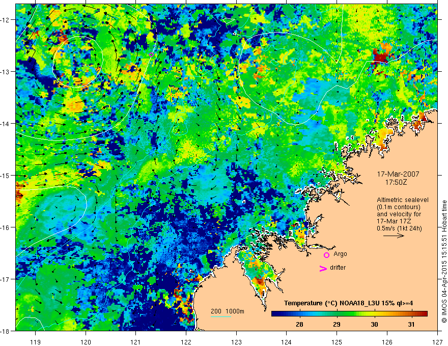This screenshot has width=448, height=346.
Task: Click the longitude axis label "123"
Action: point(236,342)
